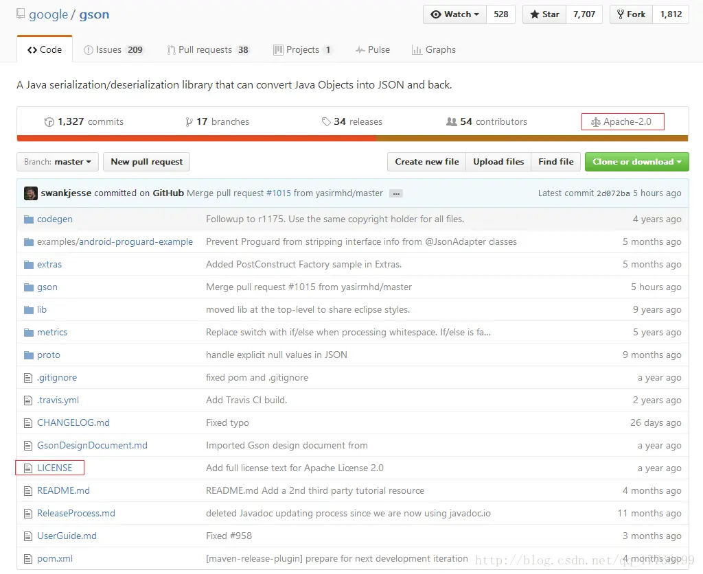The image size is (703, 574).
Task: Open the google owner link
Action: tap(49, 14)
